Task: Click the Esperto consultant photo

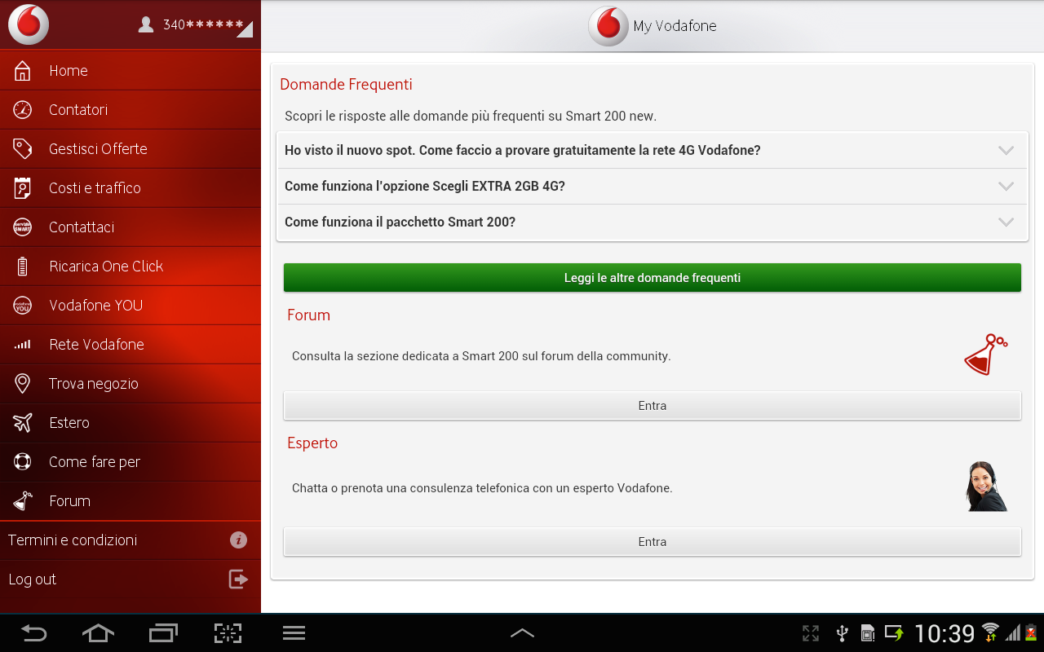Action: click(x=985, y=487)
